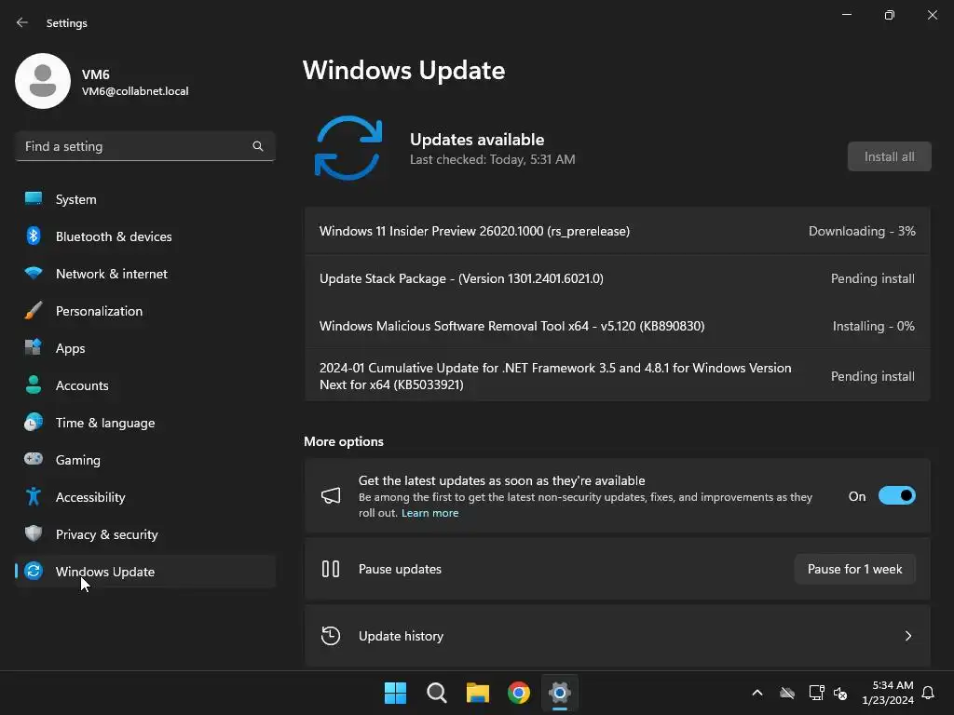Click the Accounts person icon in sidebar
This screenshot has width=954, height=715.
(x=34, y=384)
